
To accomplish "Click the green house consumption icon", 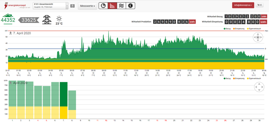I will click(8, 19).
